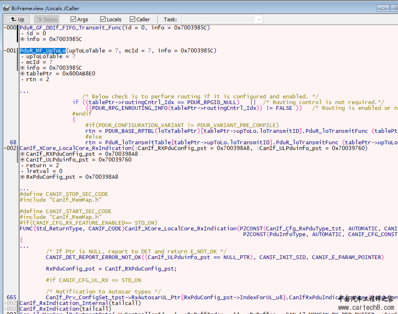
Task: Click source line number 665
Action: pyautogui.click(x=12, y=298)
